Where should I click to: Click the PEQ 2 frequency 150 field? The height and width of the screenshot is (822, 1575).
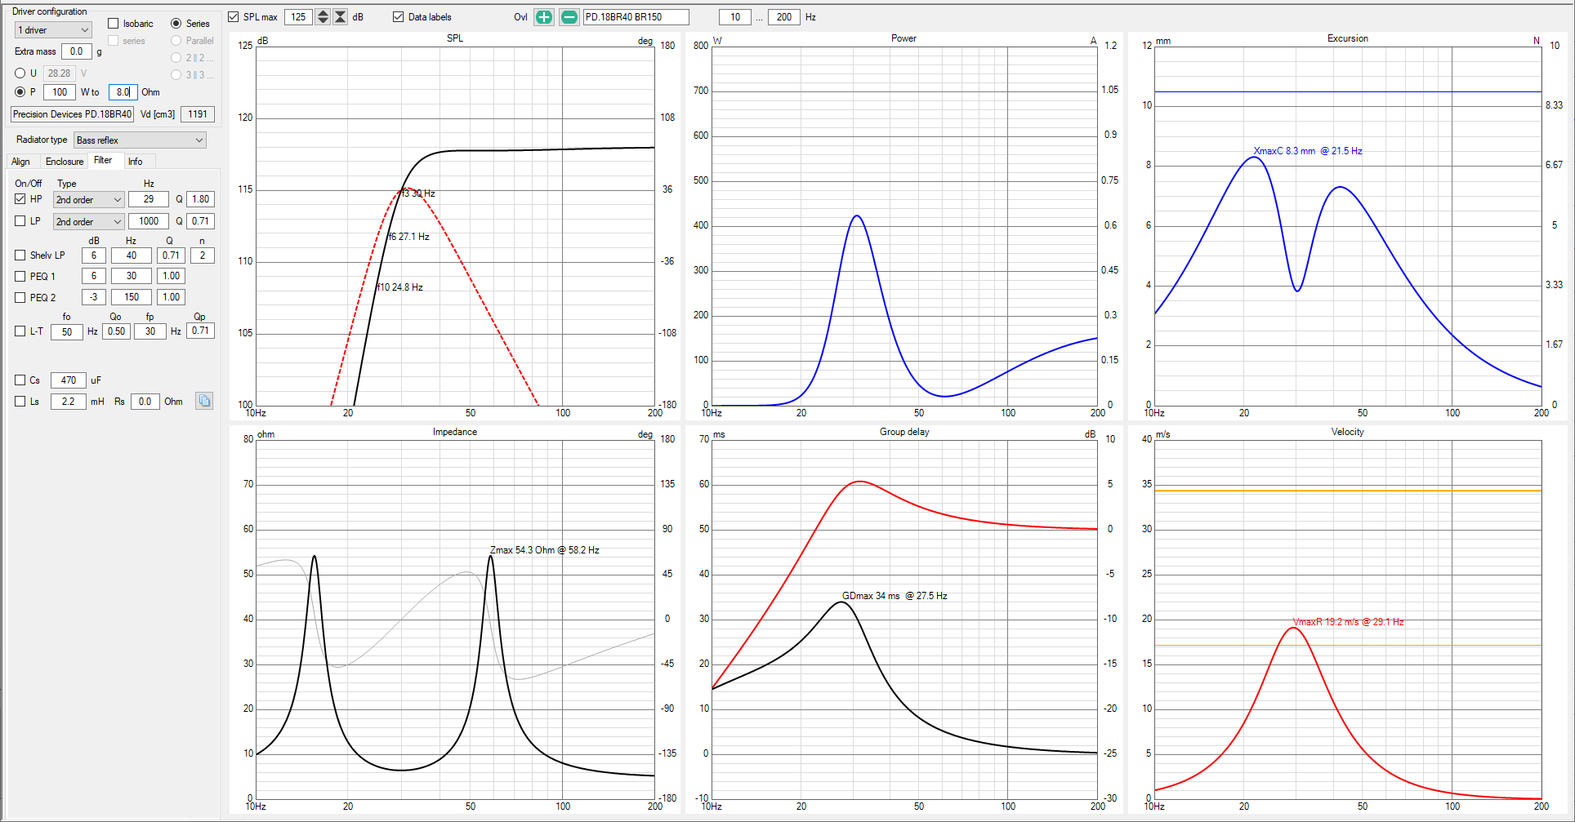point(132,297)
